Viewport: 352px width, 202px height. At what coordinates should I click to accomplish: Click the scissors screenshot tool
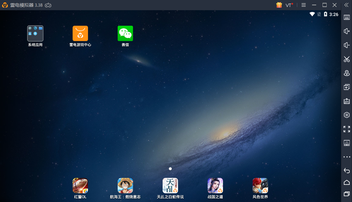[x=347, y=59]
